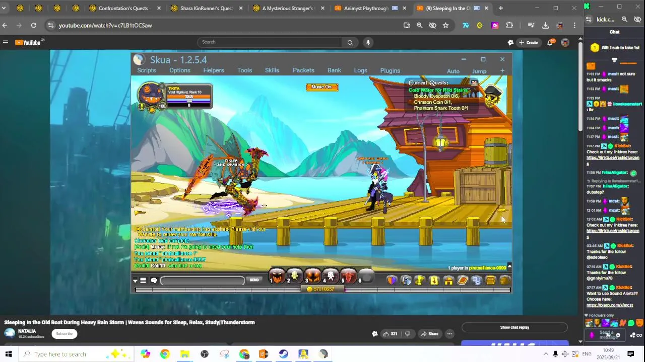Open the Chrome tab search dropdown

click(5, 8)
